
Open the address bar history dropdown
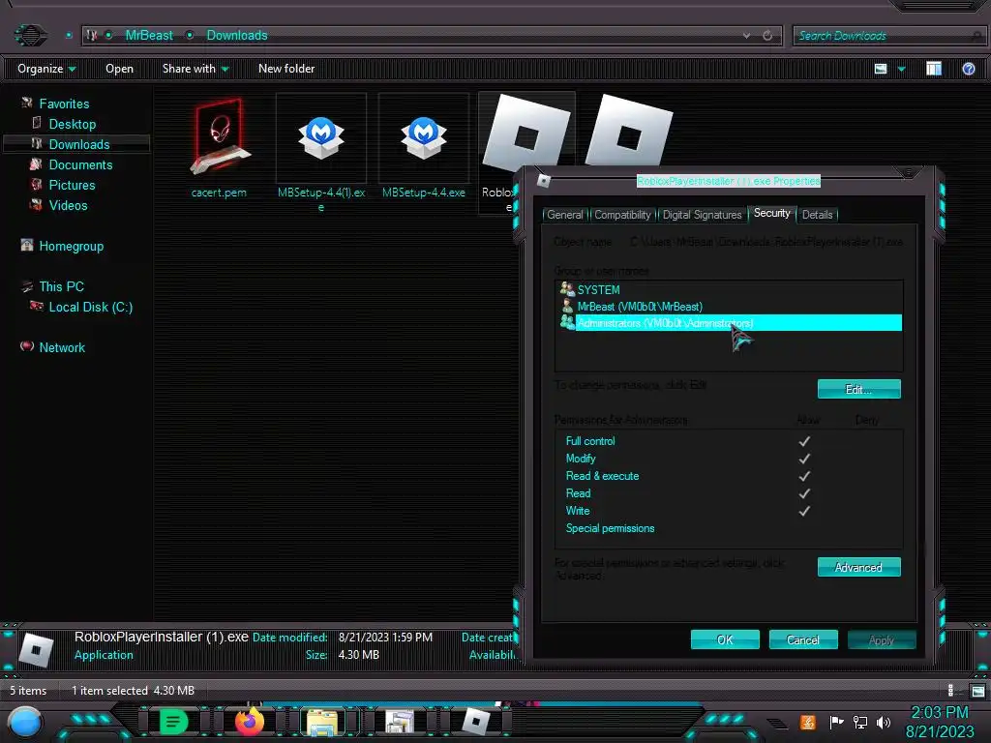(746, 36)
